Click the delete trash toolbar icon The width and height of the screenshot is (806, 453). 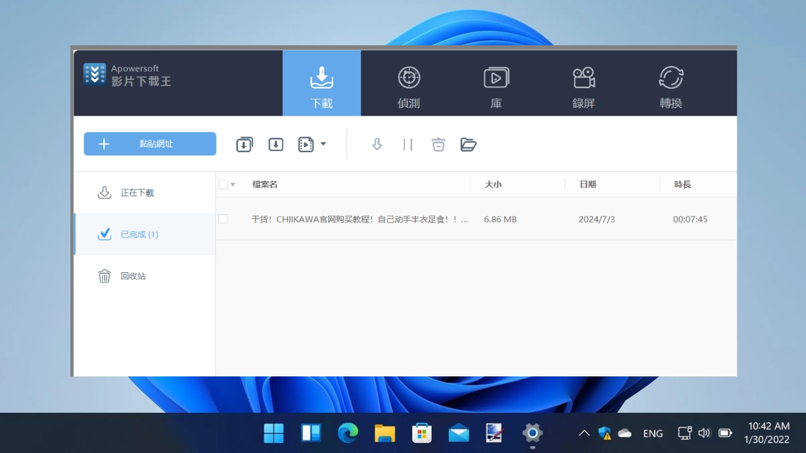click(x=438, y=144)
